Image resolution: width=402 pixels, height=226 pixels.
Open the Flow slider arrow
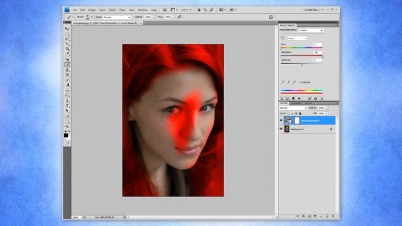[x=173, y=17]
